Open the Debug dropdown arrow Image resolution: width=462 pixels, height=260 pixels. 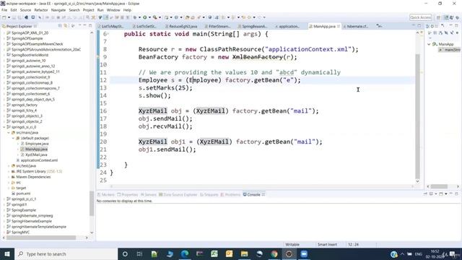pos(139,17)
